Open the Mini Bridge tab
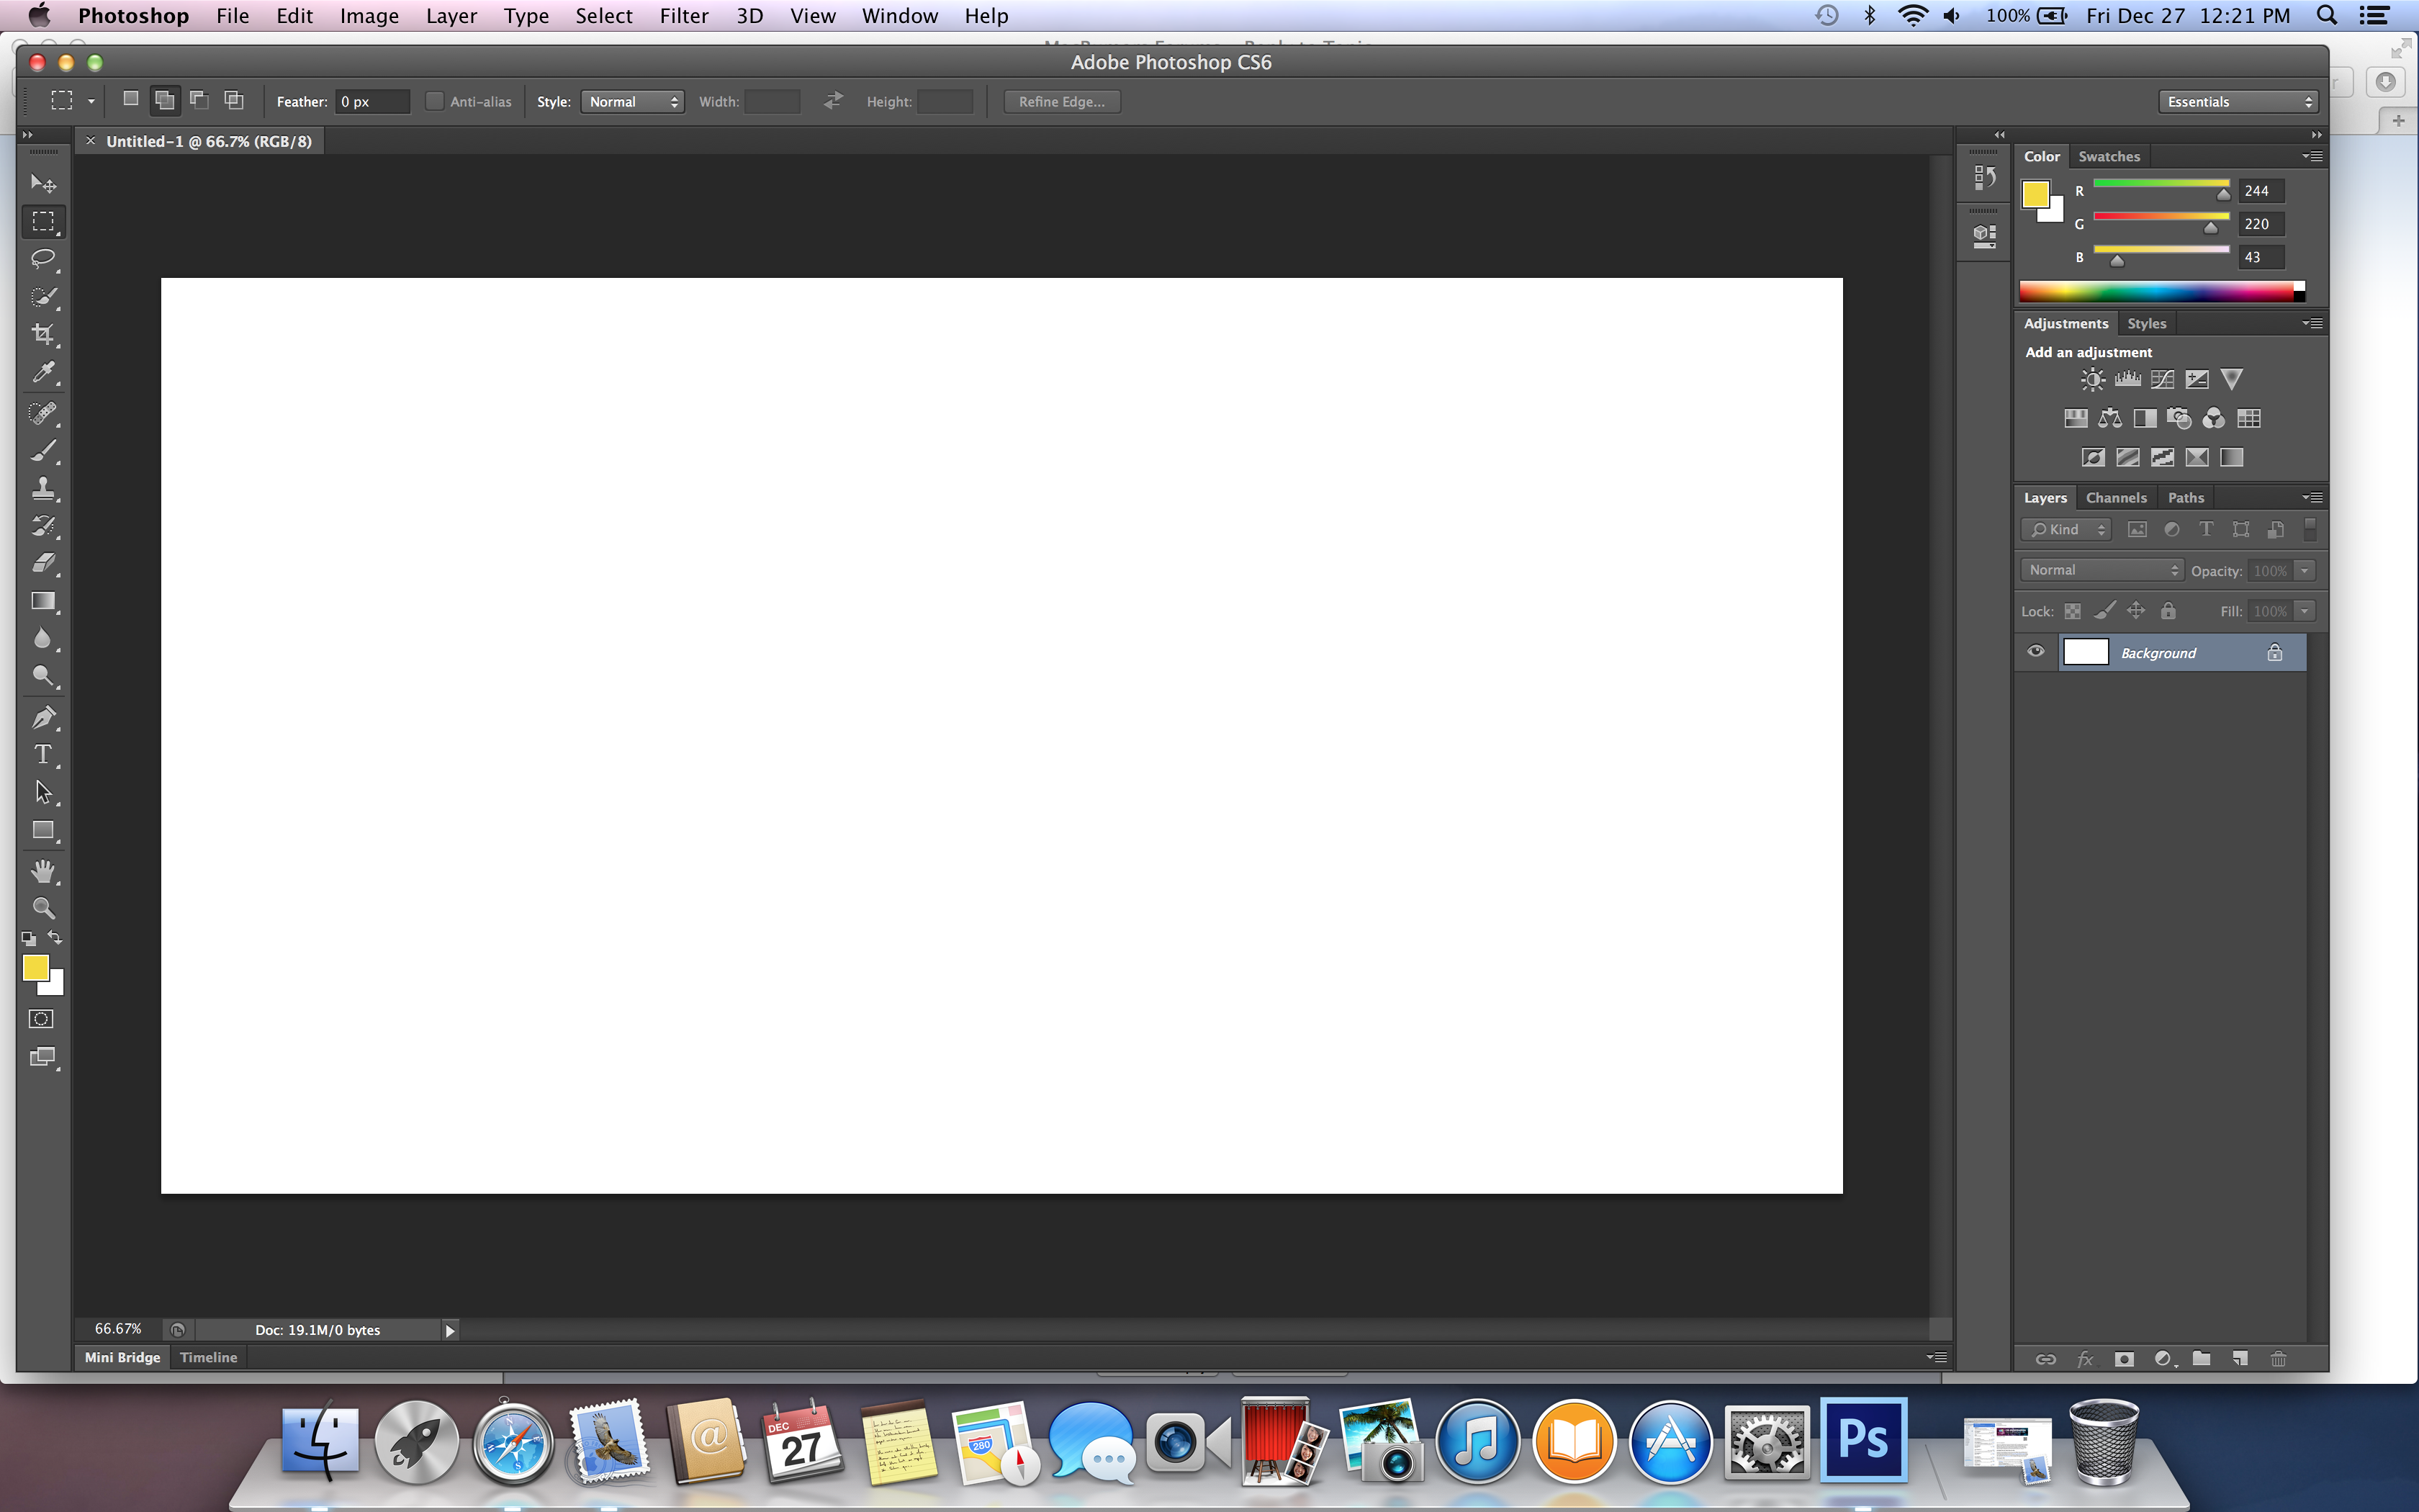 point(122,1357)
